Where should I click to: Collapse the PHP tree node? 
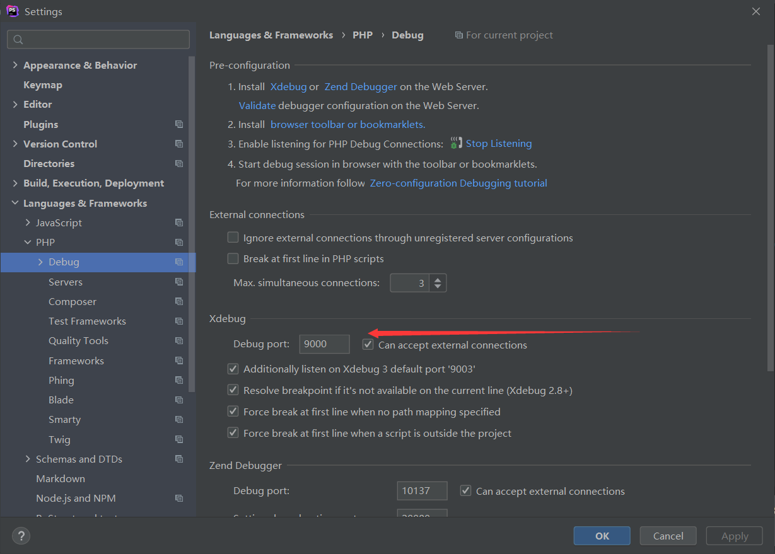point(28,243)
